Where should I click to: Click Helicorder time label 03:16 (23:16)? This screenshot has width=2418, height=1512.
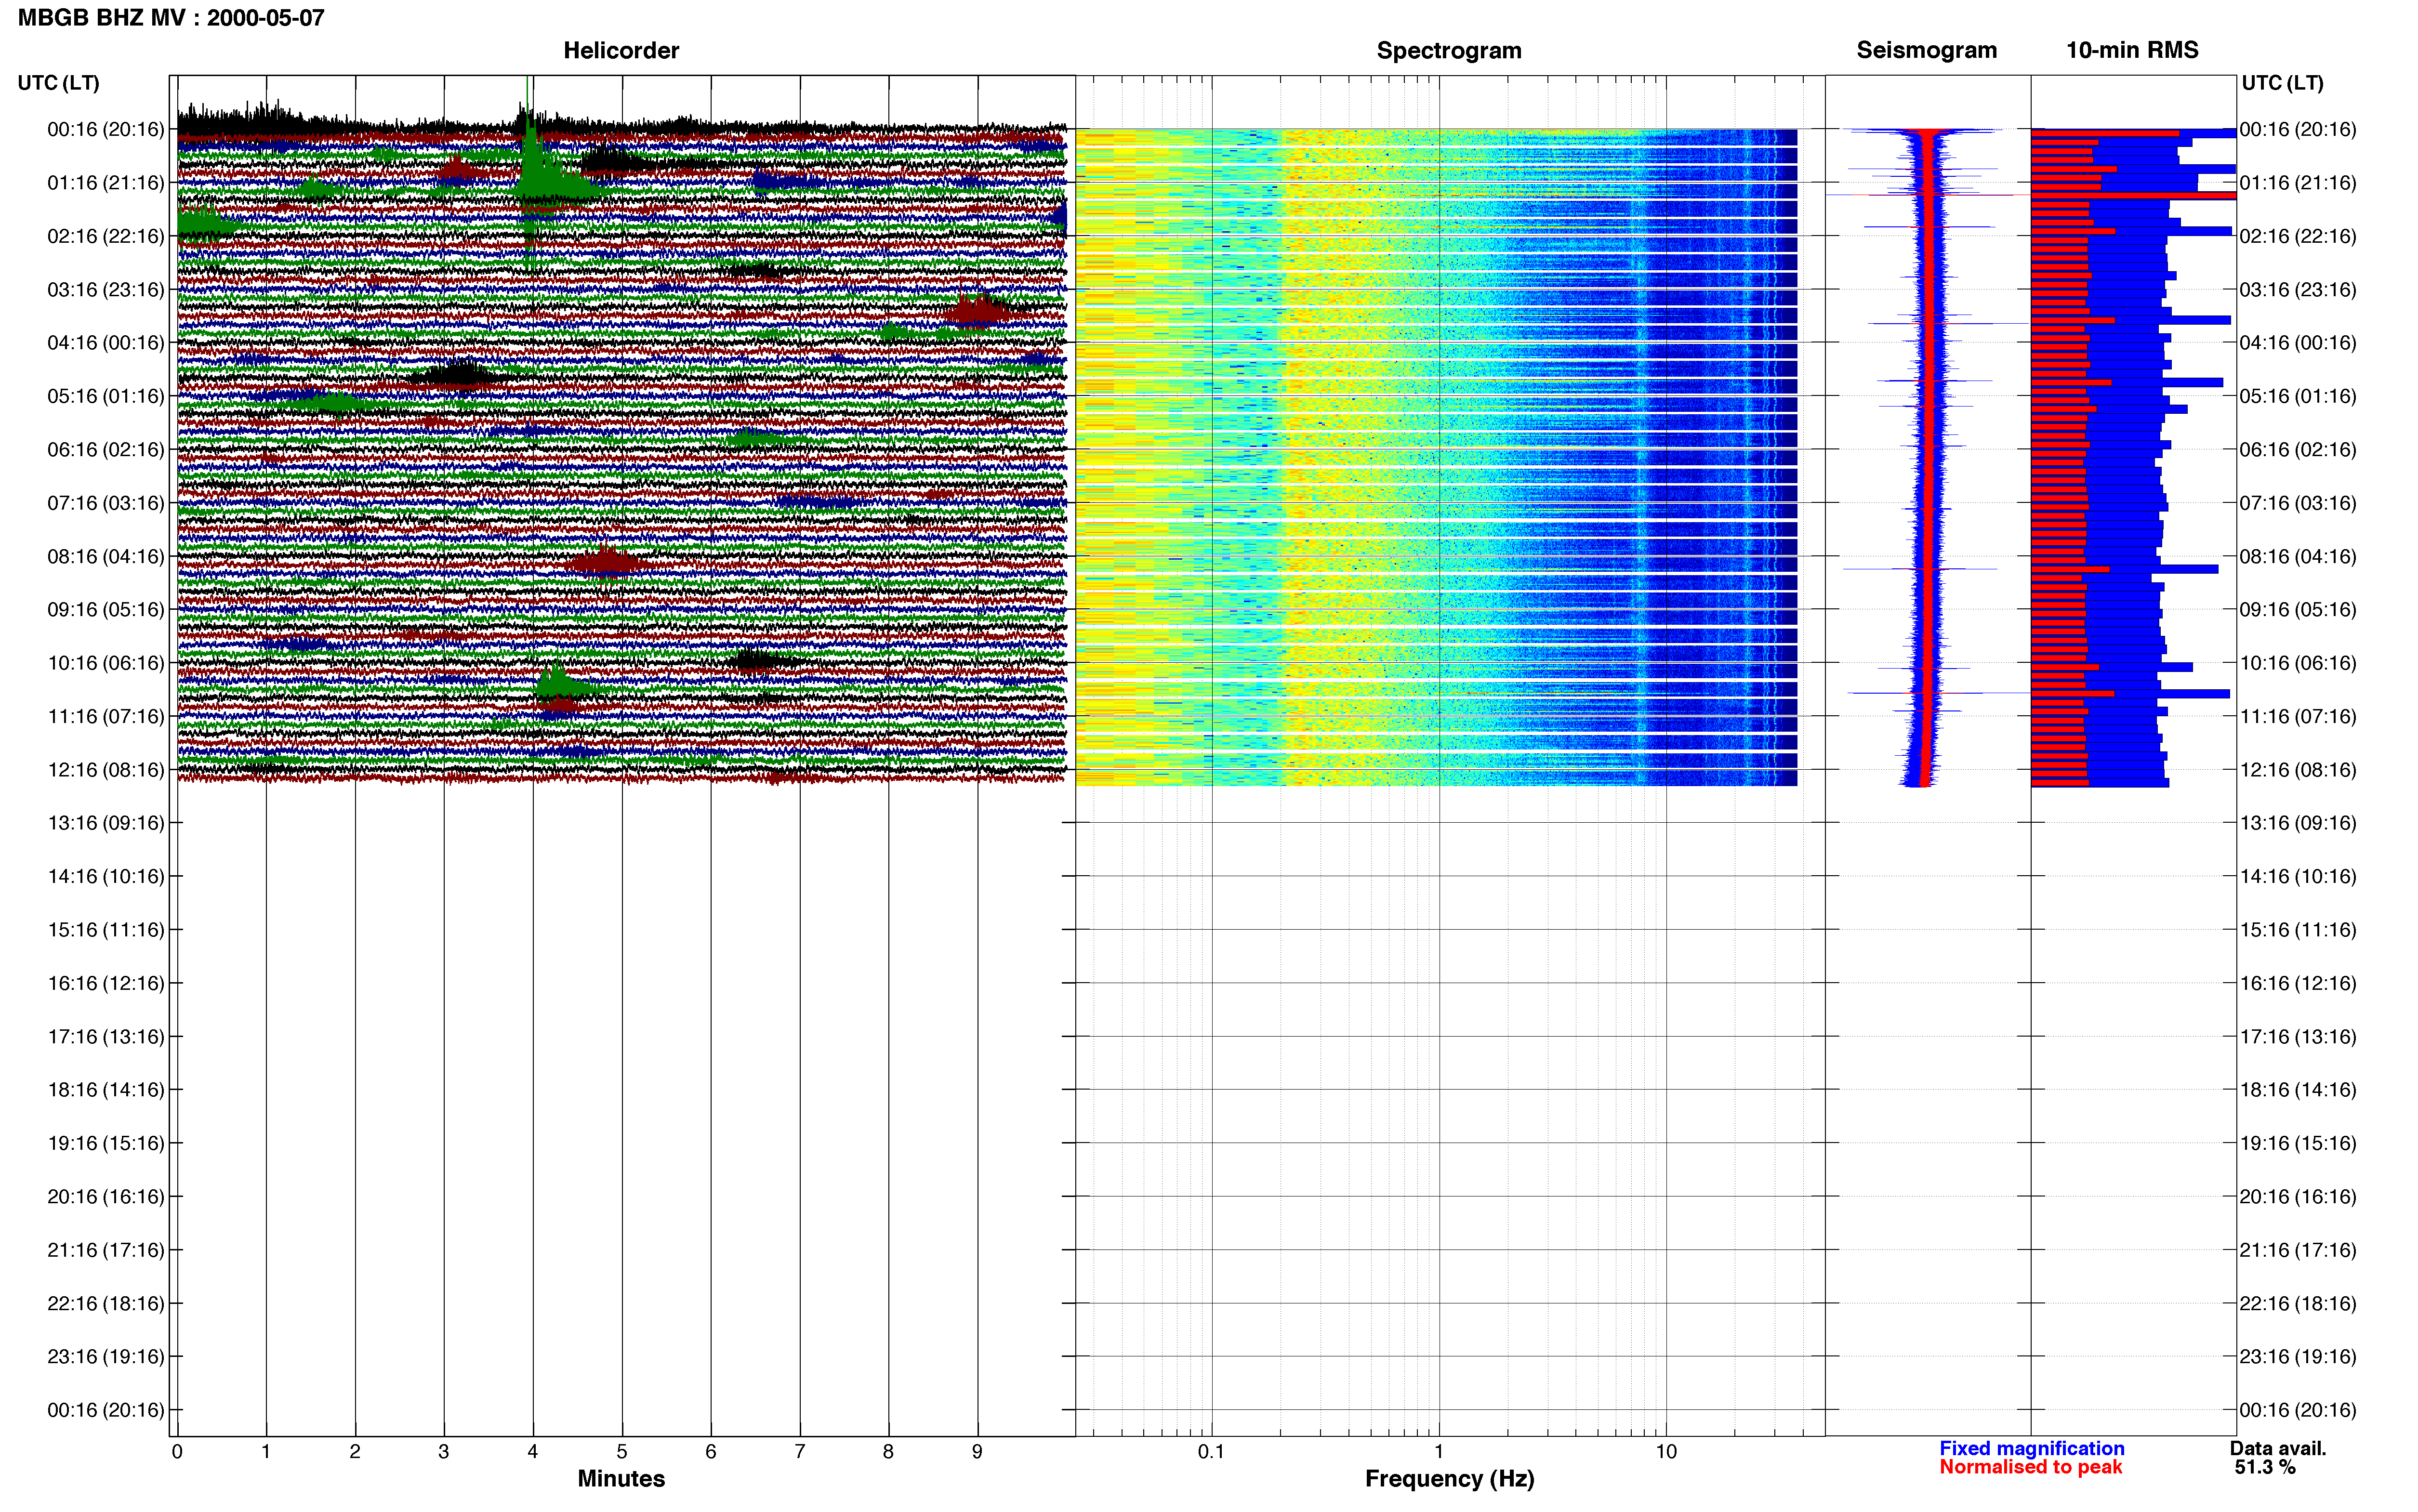click(x=105, y=290)
